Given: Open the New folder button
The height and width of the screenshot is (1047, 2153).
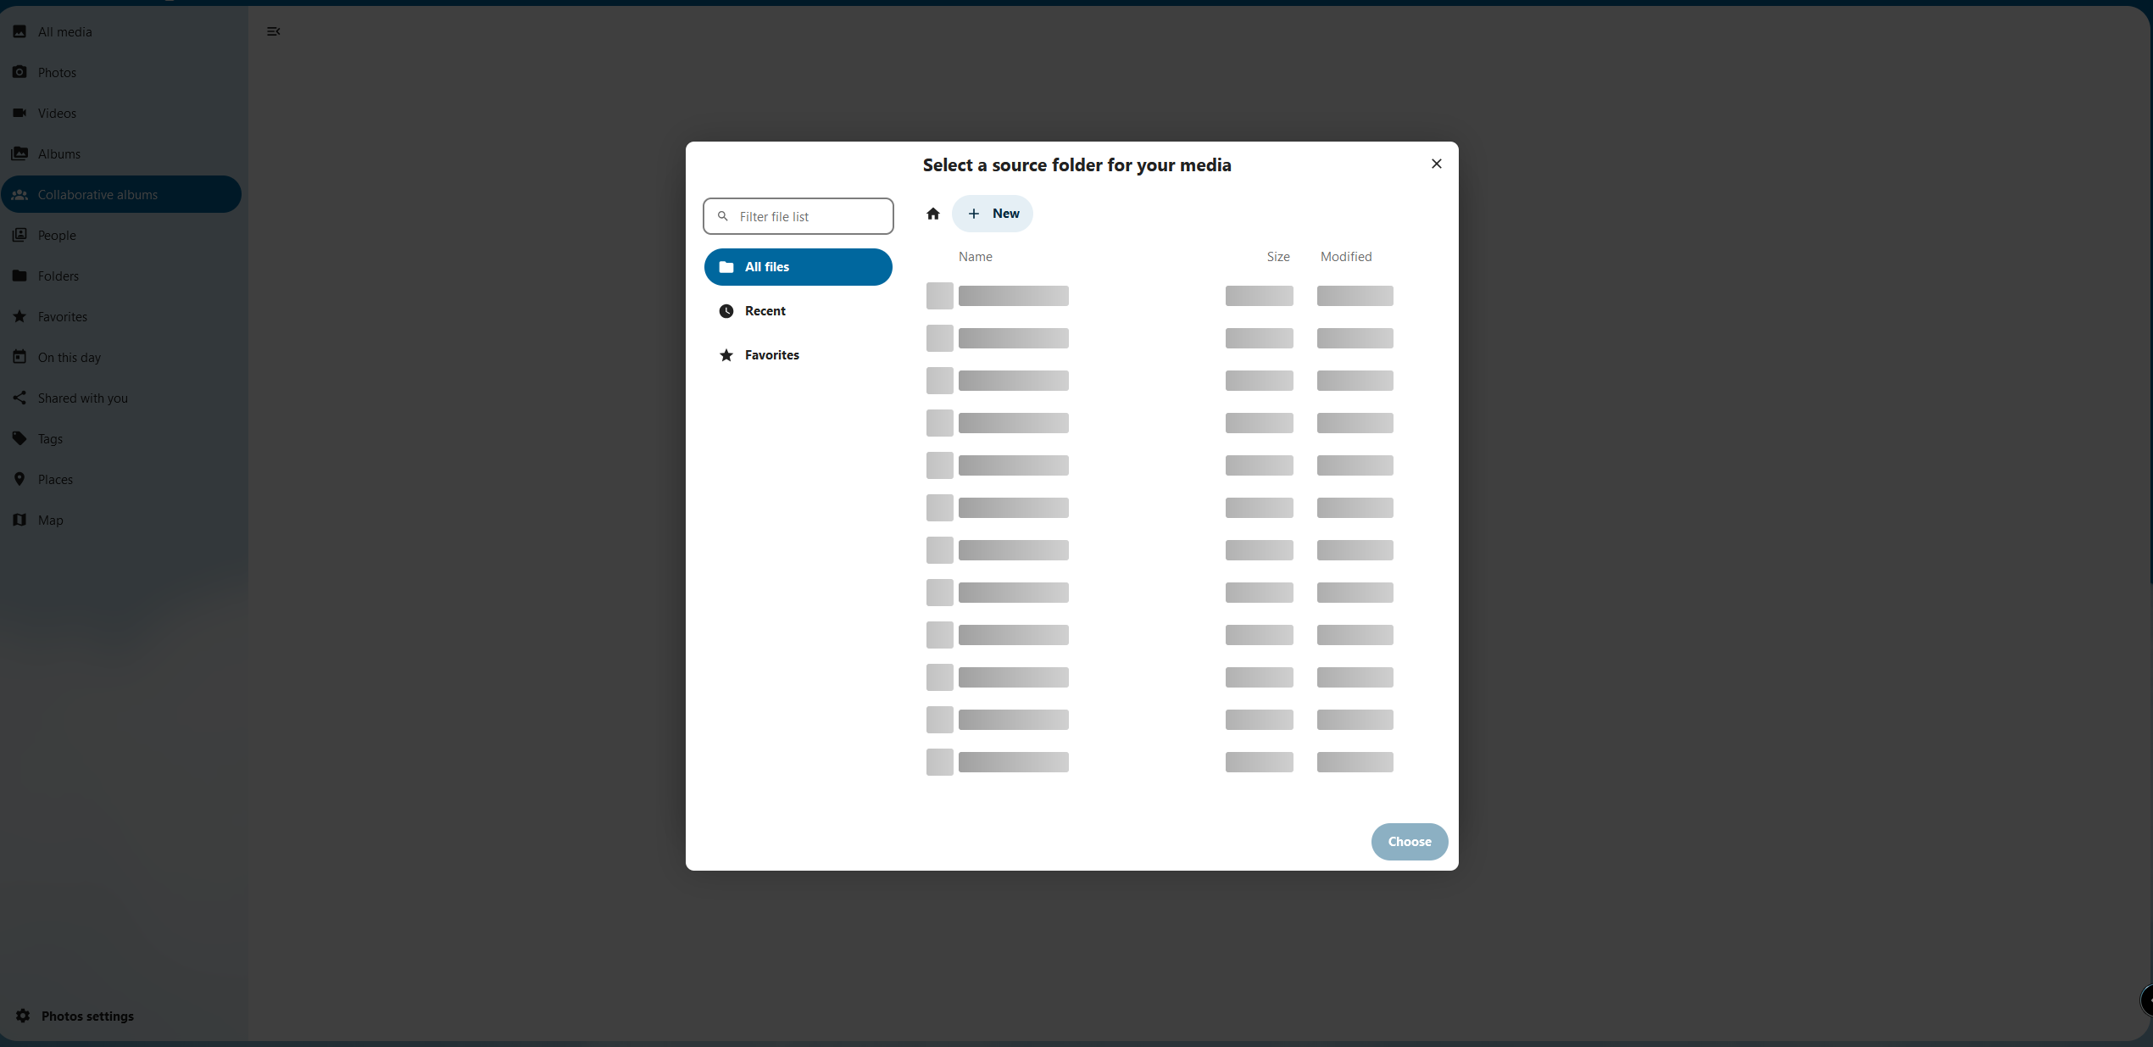Looking at the screenshot, I should [993, 214].
